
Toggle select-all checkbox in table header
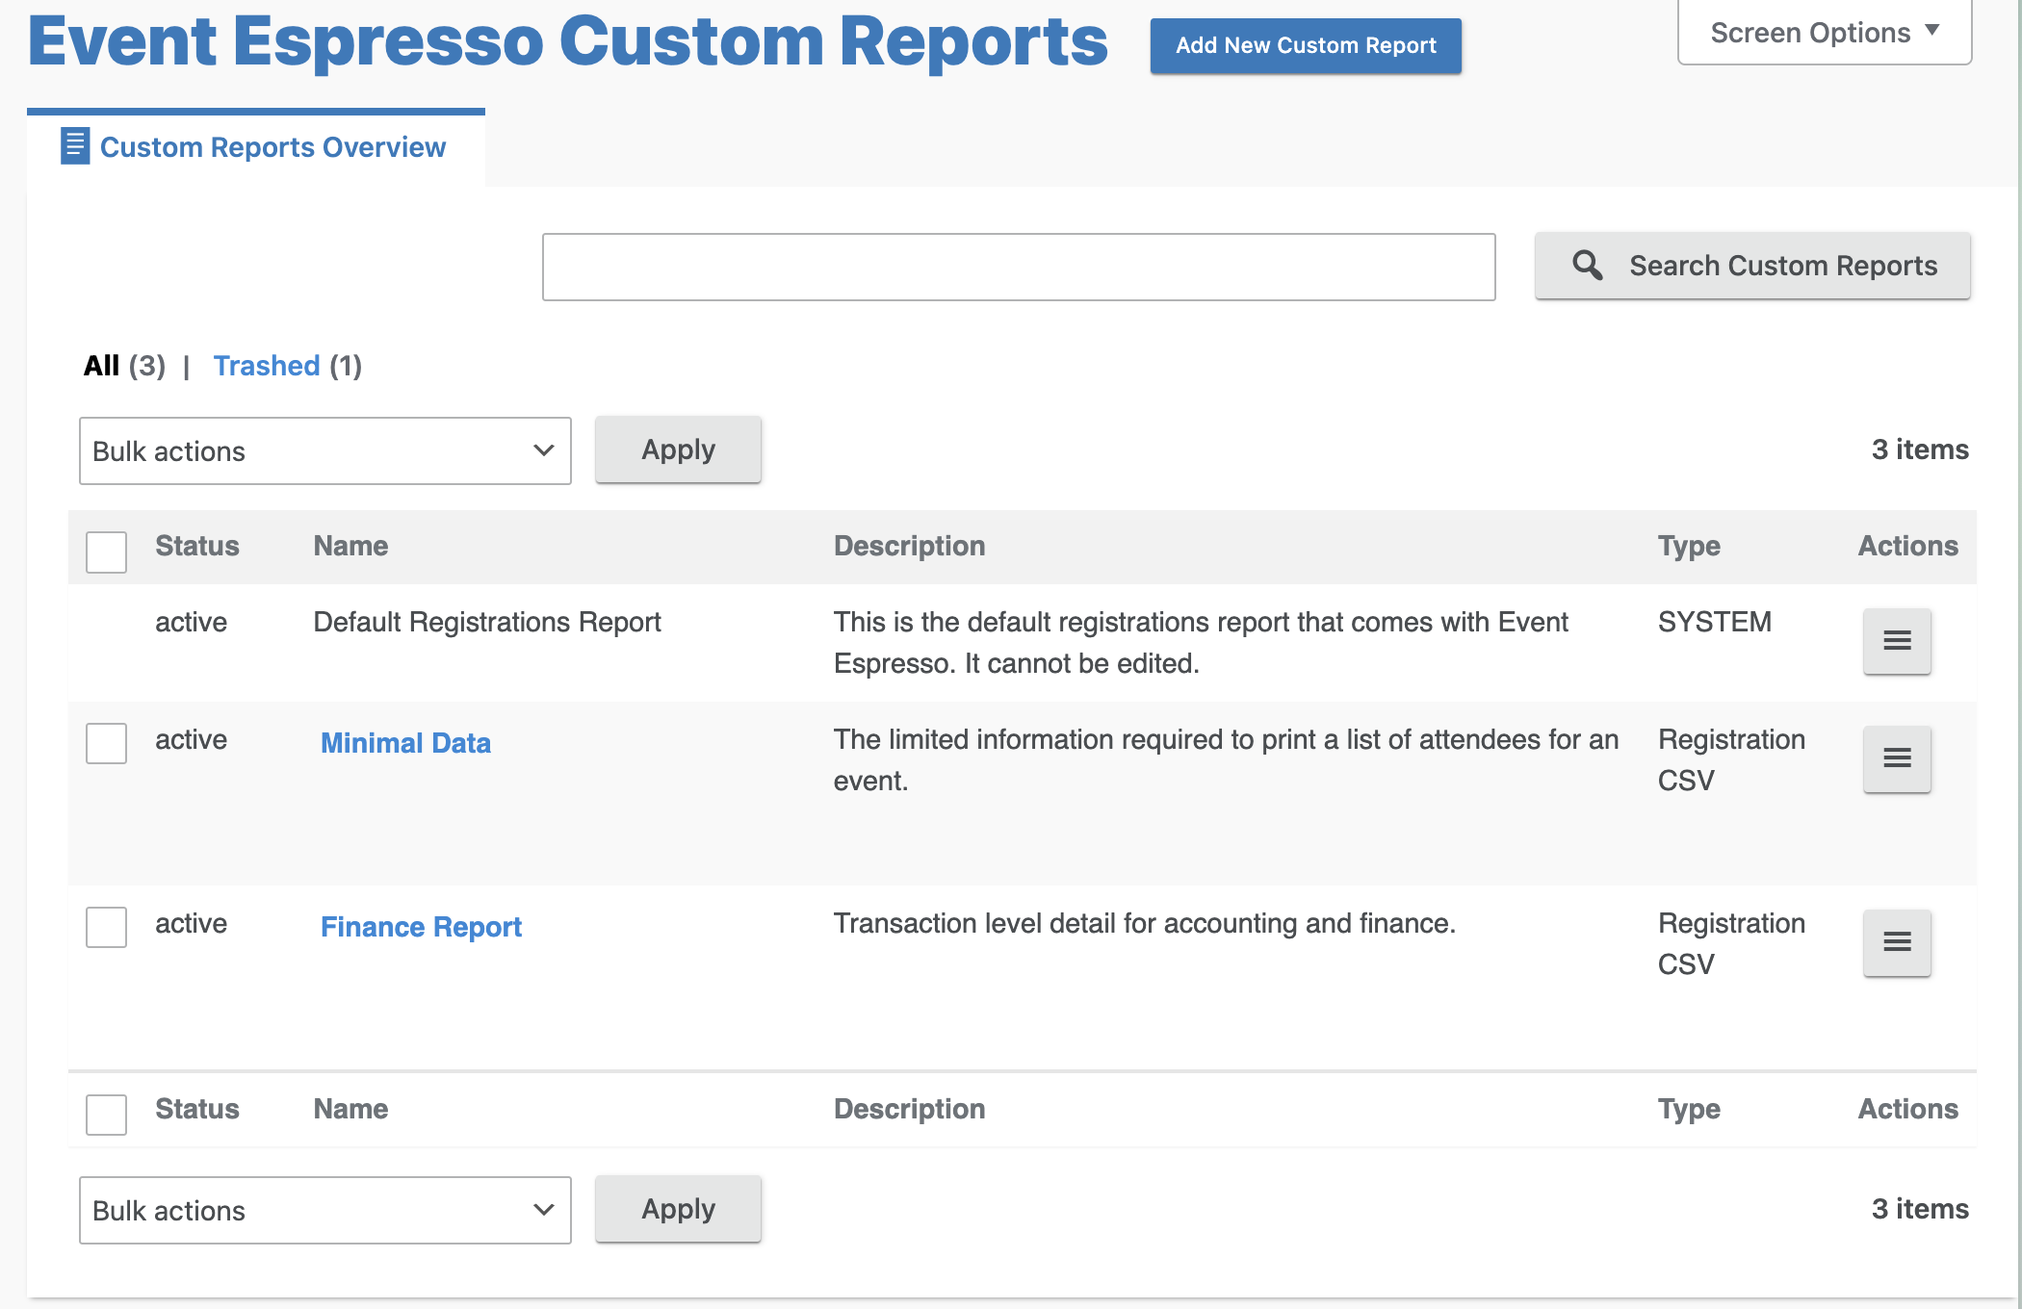[x=106, y=552]
